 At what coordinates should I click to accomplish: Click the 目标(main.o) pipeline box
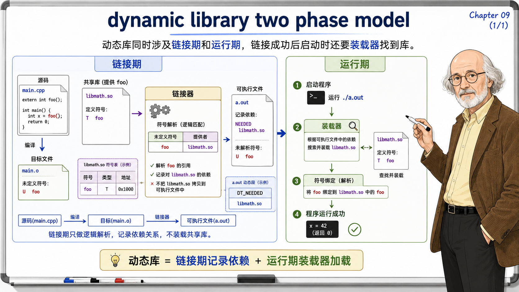coord(116,221)
